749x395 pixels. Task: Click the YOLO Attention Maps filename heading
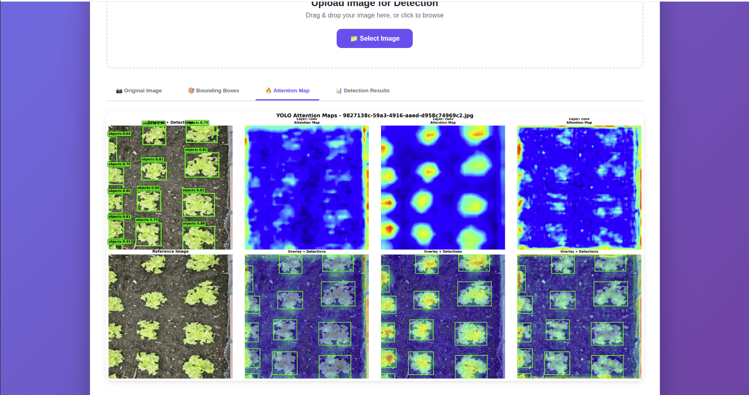pos(374,116)
